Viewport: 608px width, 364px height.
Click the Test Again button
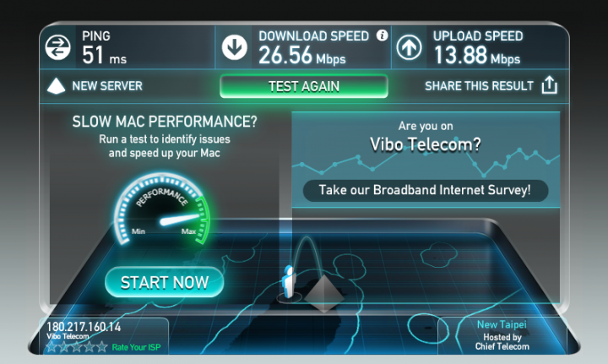tap(304, 86)
